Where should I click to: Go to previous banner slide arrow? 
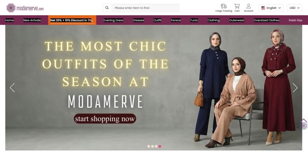click(12, 88)
